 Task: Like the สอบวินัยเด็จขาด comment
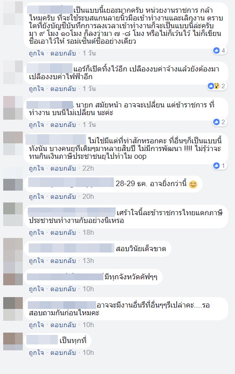(x=36, y=261)
